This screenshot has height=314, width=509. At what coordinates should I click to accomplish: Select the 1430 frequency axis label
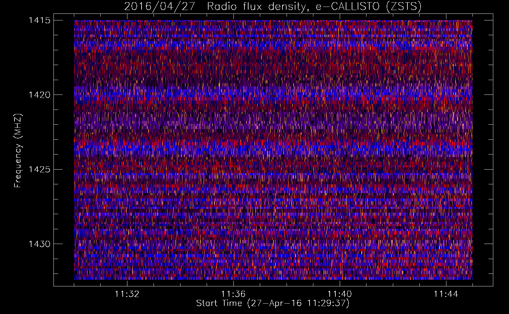pos(39,244)
